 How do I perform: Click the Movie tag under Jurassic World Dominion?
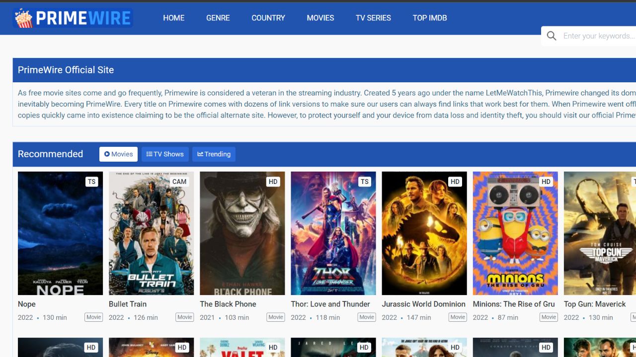(x=458, y=317)
